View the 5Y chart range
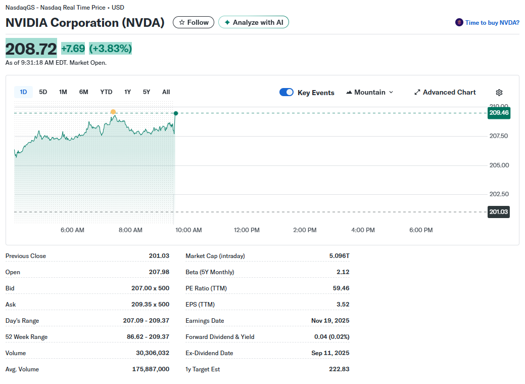Viewport: 525px width, 384px height. [x=147, y=92]
